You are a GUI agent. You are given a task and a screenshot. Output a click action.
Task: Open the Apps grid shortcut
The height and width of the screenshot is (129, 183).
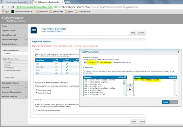click(5, 12)
